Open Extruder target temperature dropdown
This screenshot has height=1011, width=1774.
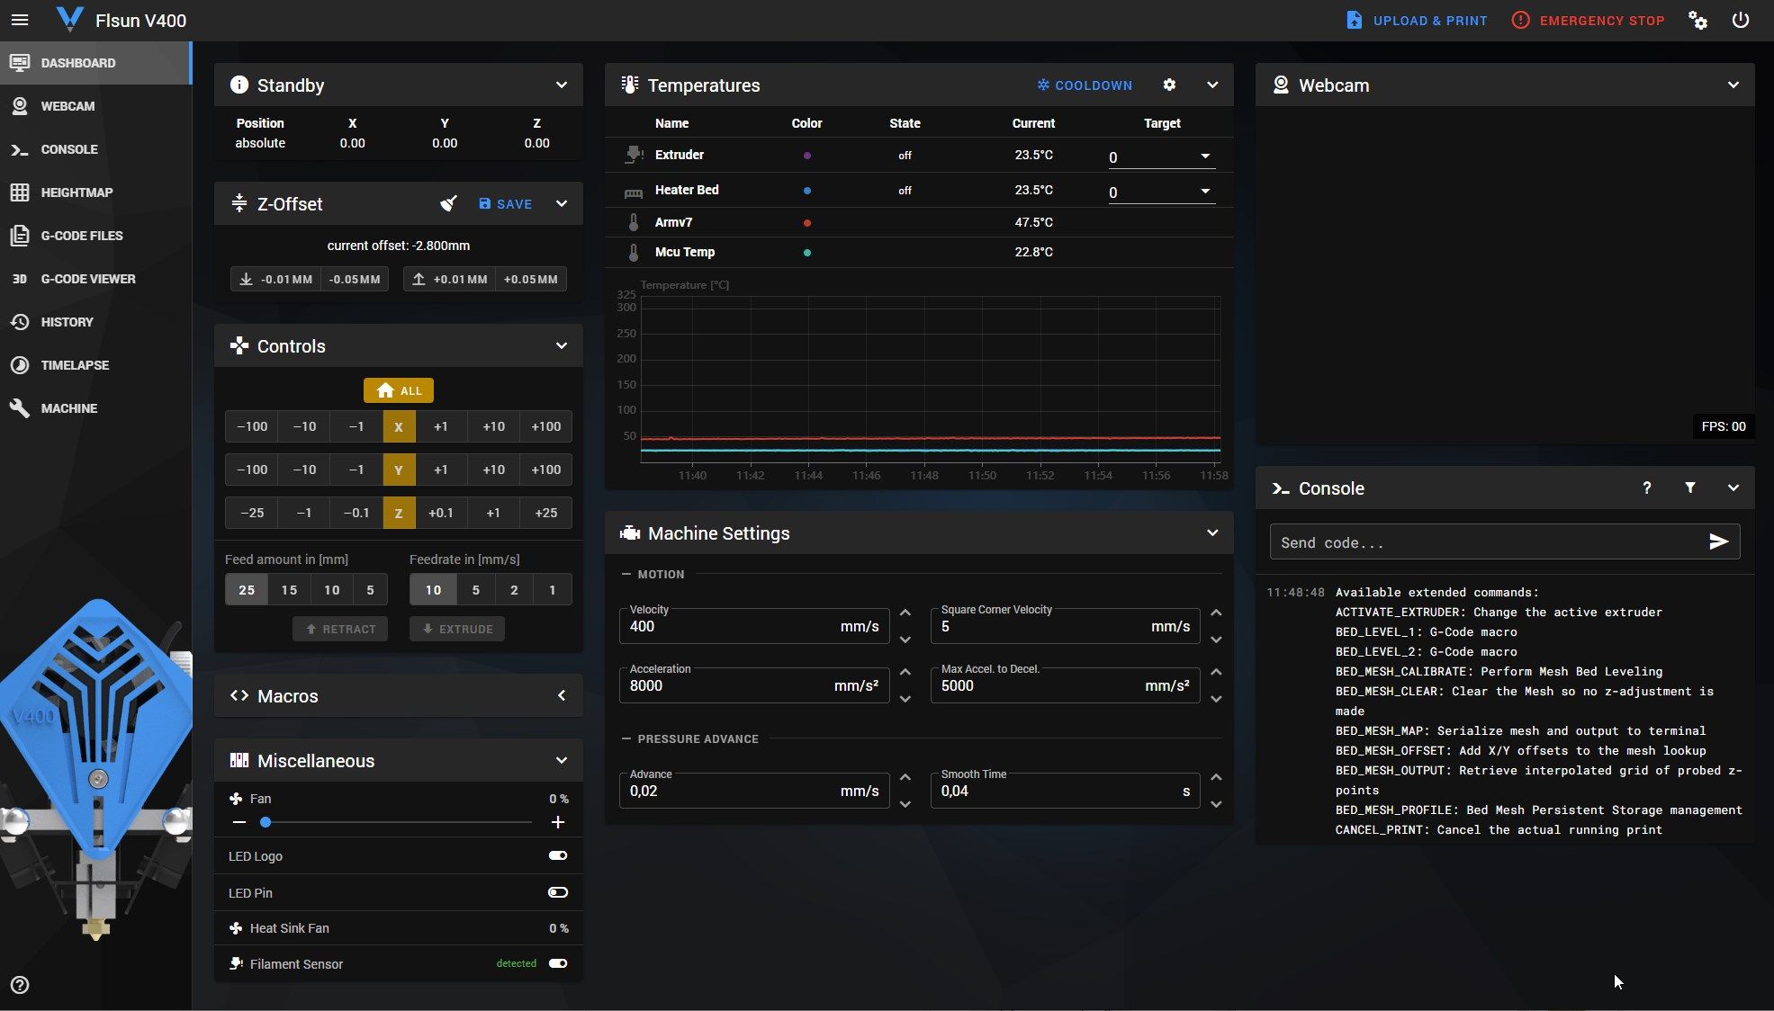coord(1205,157)
